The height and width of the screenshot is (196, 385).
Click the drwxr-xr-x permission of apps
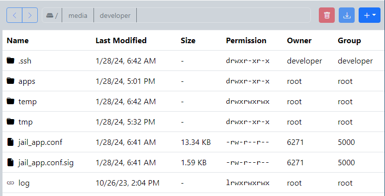248,81
